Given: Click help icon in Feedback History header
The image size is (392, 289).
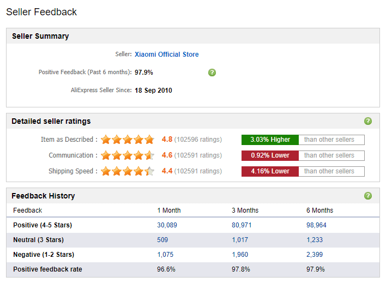Looking at the screenshot, I should pos(368,196).
